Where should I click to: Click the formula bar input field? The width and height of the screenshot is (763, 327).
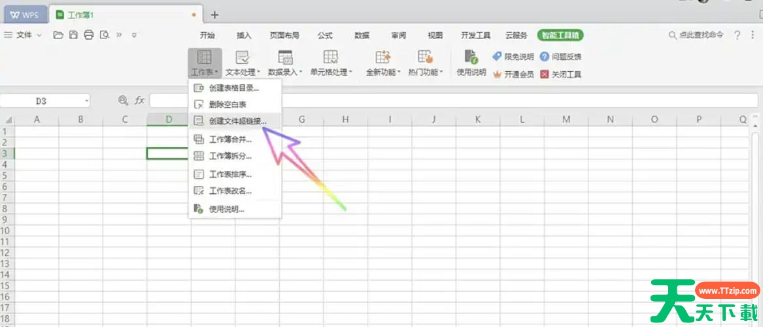coord(452,101)
